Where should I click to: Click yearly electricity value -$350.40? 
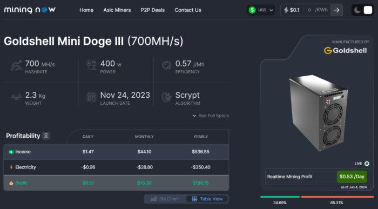(x=200, y=167)
